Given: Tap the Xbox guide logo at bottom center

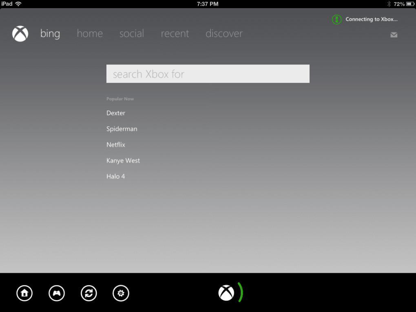Looking at the screenshot, I should (x=226, y=293).
